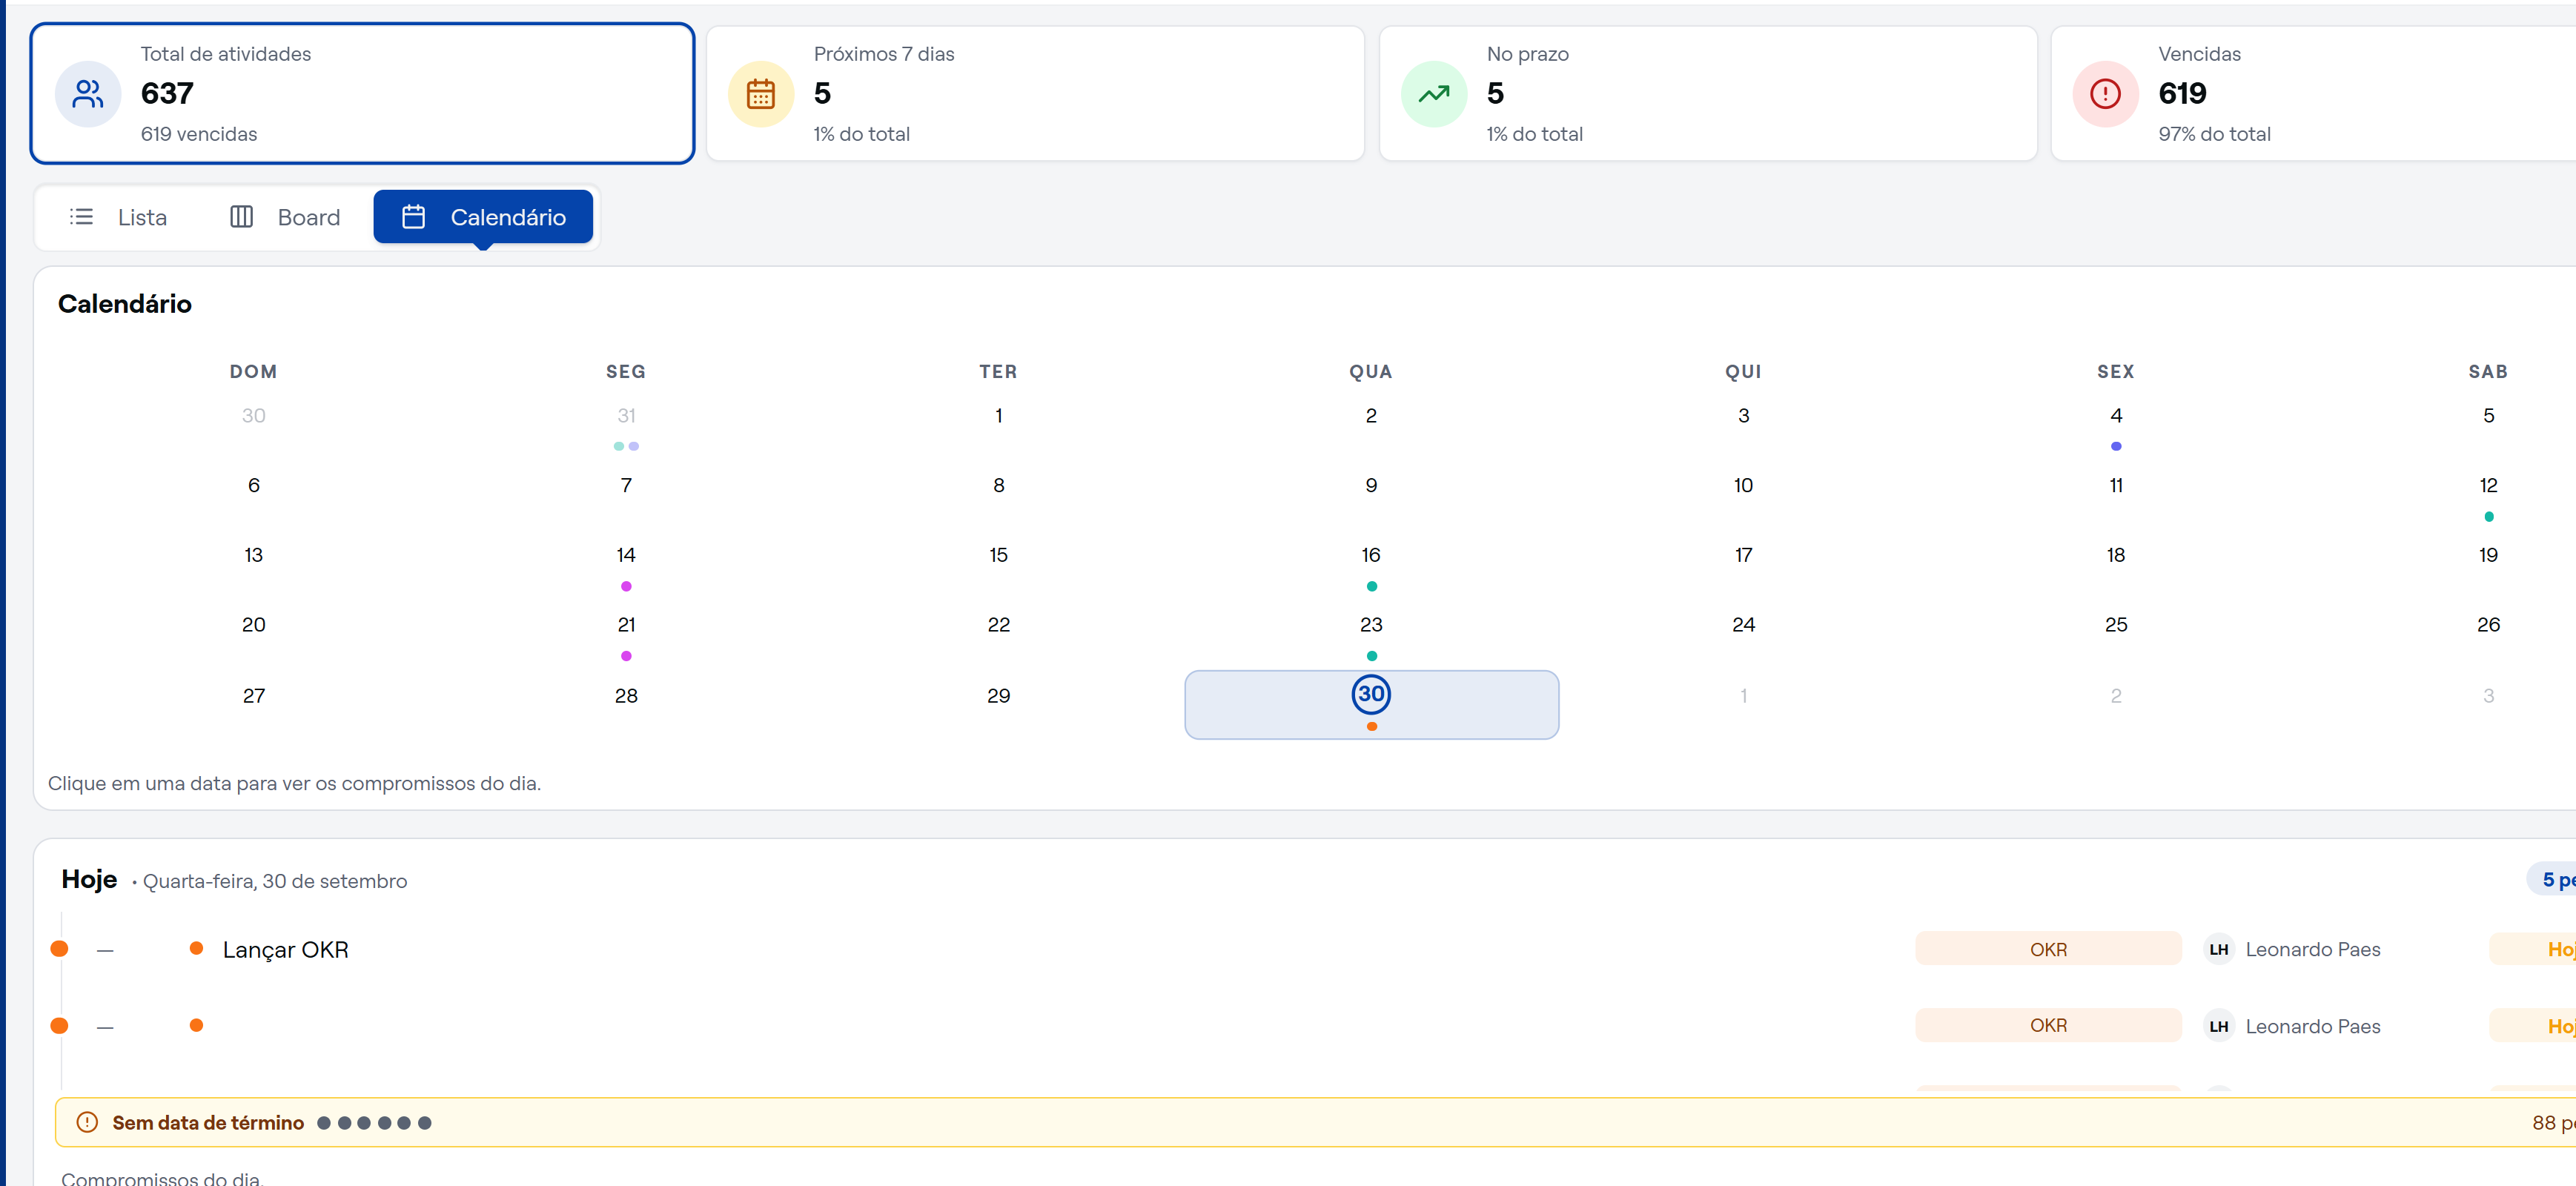Viewport: 2576px width, 1186px height.
Task: Click the list icon beside Lista
Action: point(81,217)
